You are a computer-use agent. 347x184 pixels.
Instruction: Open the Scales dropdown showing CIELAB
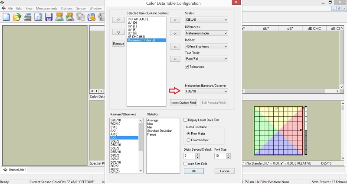click(206, 19)
